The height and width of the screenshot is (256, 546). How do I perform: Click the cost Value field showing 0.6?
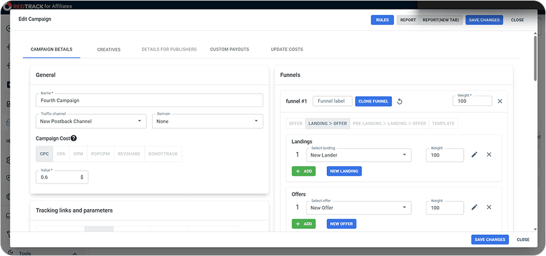[62, 177]
